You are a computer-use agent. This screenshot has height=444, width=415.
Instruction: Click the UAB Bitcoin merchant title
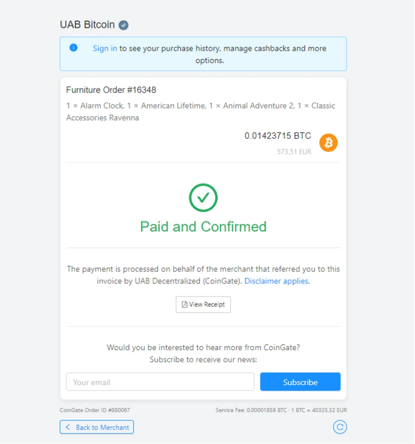(x=87, y=25)
